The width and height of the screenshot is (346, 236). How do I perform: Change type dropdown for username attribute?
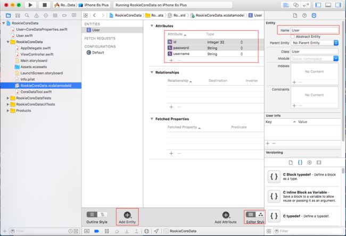[242, 54]
